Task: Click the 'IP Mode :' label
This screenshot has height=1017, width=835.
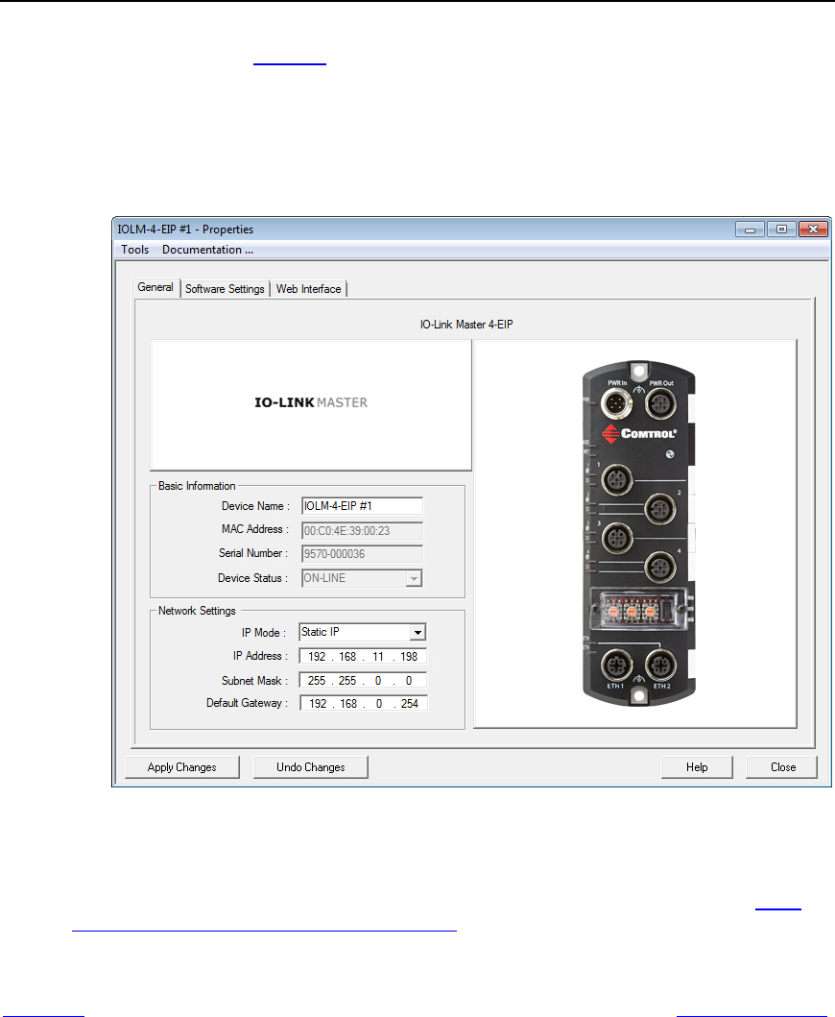Action: click(x=264, y=632)
